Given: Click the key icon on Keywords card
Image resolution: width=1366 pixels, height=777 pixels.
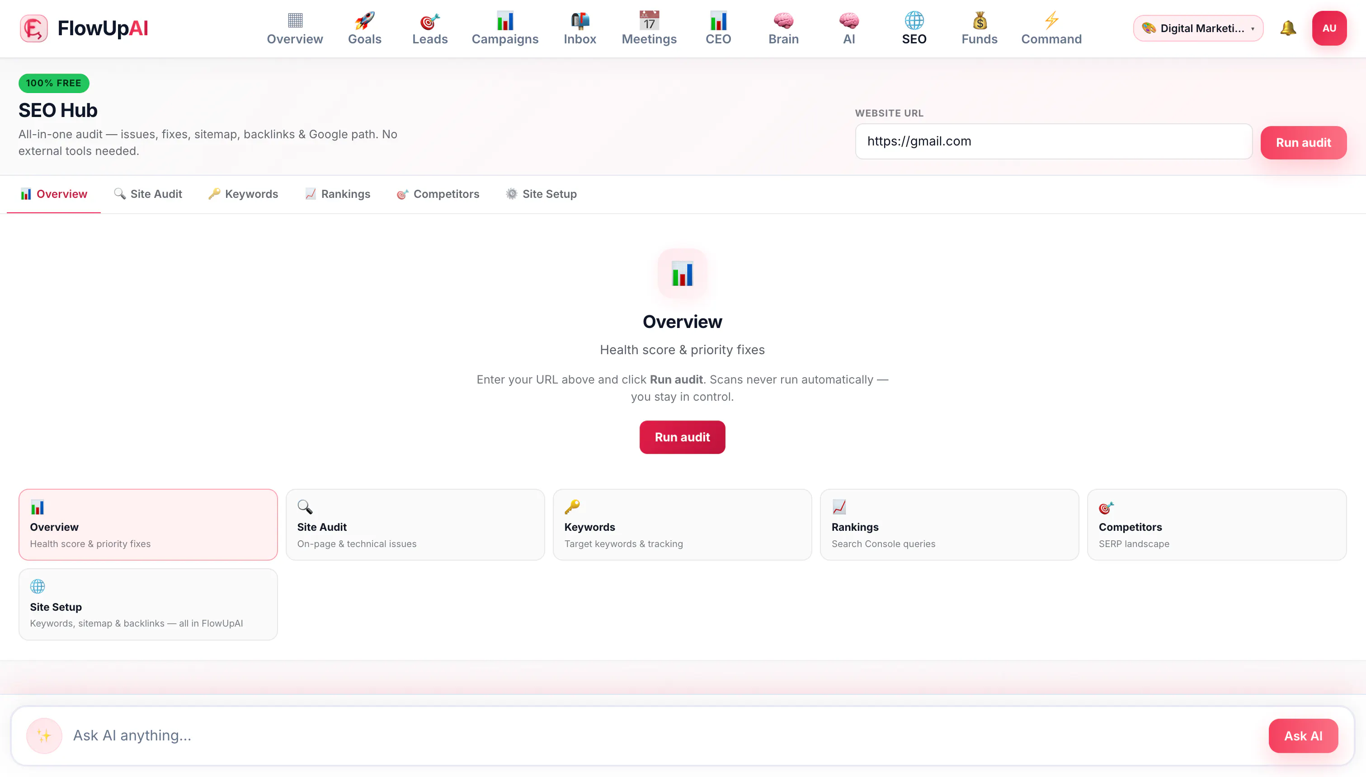Looking at the screenshot, I should pos(572,506).
